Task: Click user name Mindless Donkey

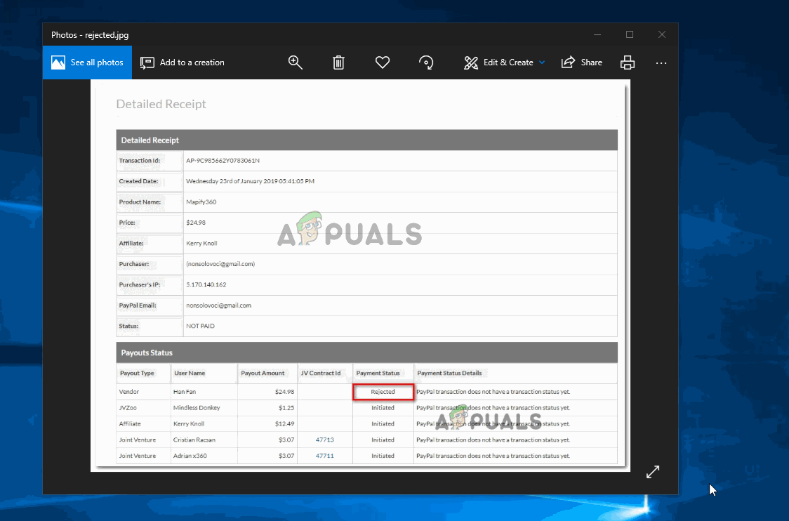Action: coord(197,408)
